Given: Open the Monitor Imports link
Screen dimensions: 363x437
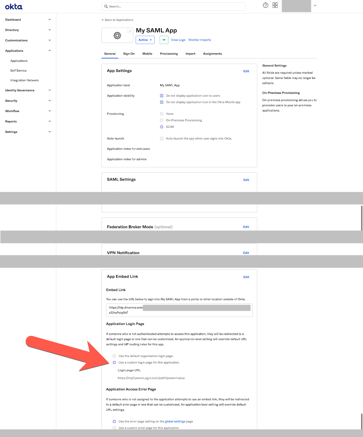Looking at the screenshot, I should coord(200,40).
